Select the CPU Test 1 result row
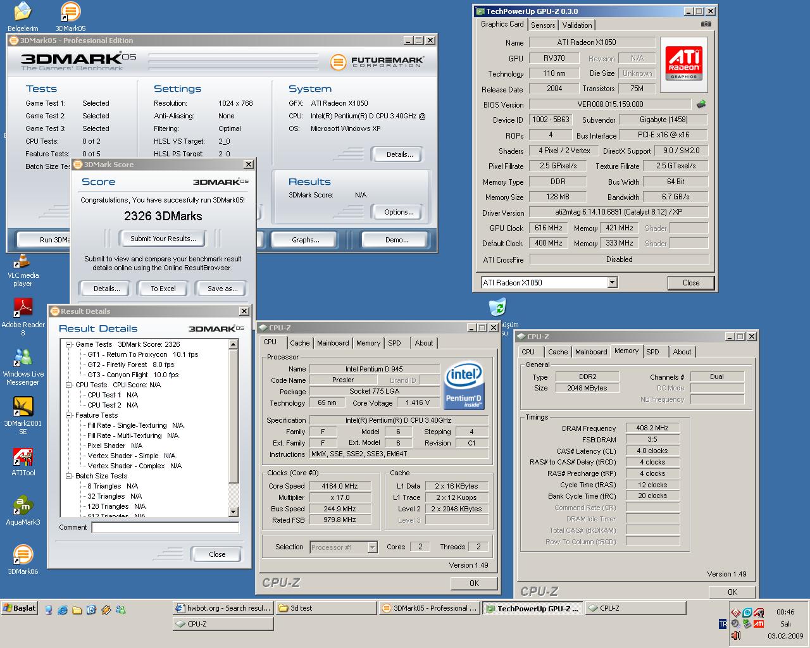The height and width of the screenshot is (648, 810). point(113,395)
